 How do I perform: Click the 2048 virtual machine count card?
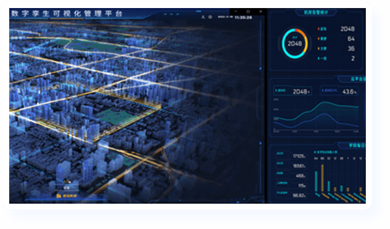tap(292, 91)
